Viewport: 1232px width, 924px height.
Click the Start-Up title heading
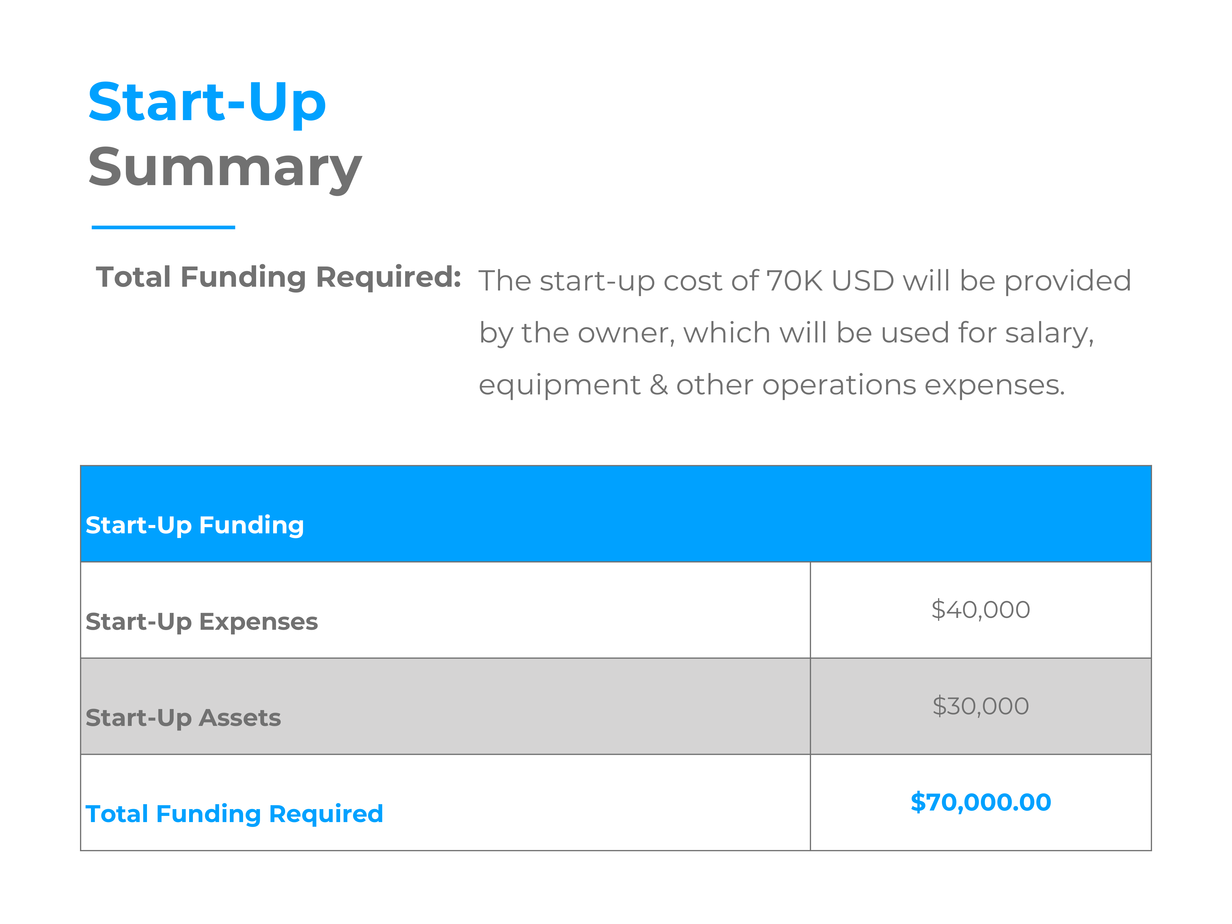[207, 104]
